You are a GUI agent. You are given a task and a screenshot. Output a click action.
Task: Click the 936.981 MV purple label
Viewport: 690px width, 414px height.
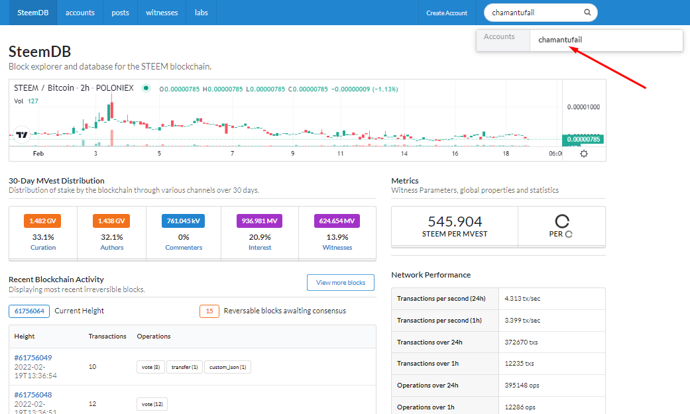pos(260,221)
